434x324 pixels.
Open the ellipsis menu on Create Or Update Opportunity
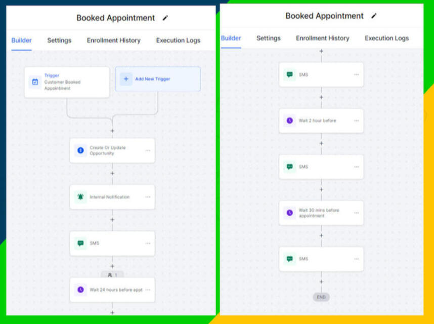148,150
